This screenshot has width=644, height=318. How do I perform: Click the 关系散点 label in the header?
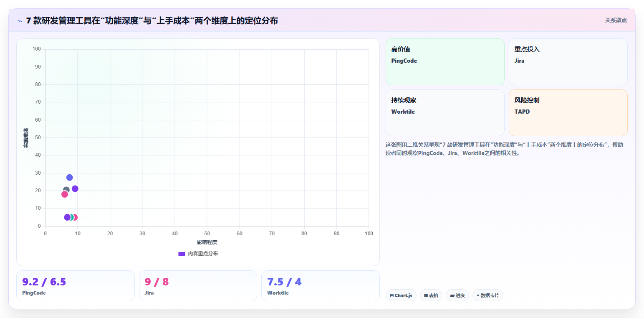pos(616,20)
